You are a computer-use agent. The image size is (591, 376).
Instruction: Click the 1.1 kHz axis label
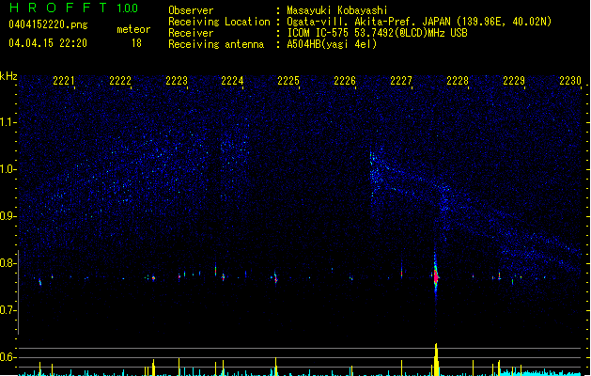click(8, 122)
